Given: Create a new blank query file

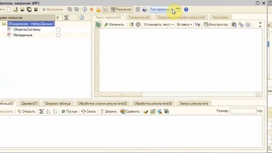Looking at the screenshot, I should 9,9.
